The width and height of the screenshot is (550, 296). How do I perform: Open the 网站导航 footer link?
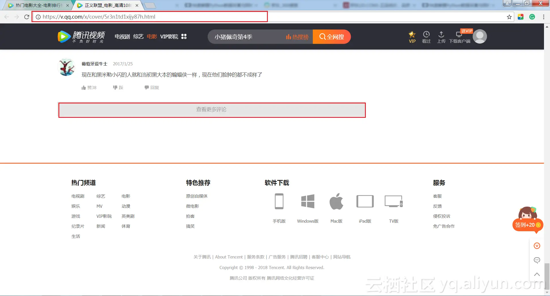tap(342, 257)
